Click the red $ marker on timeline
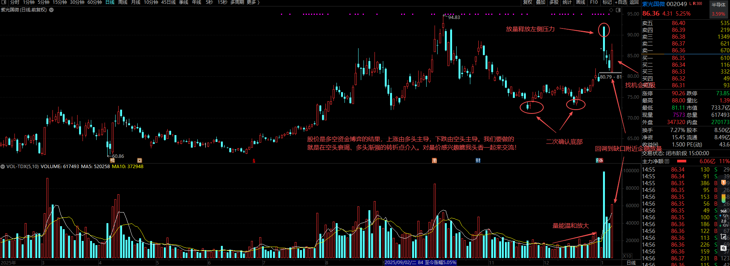The height and width of the screenshot is (266, 730). [x=254, y=161]
